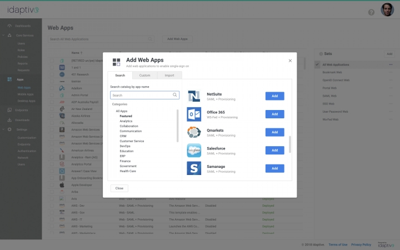
Task: Open options menu for Bookmark Web set
Action: [391, 72]
